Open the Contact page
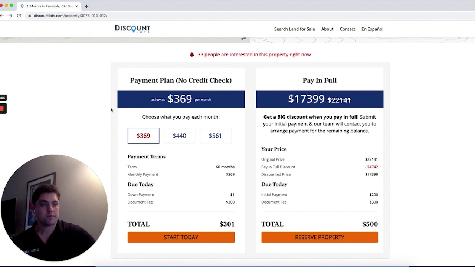475x267 pixels. [347, 29]
